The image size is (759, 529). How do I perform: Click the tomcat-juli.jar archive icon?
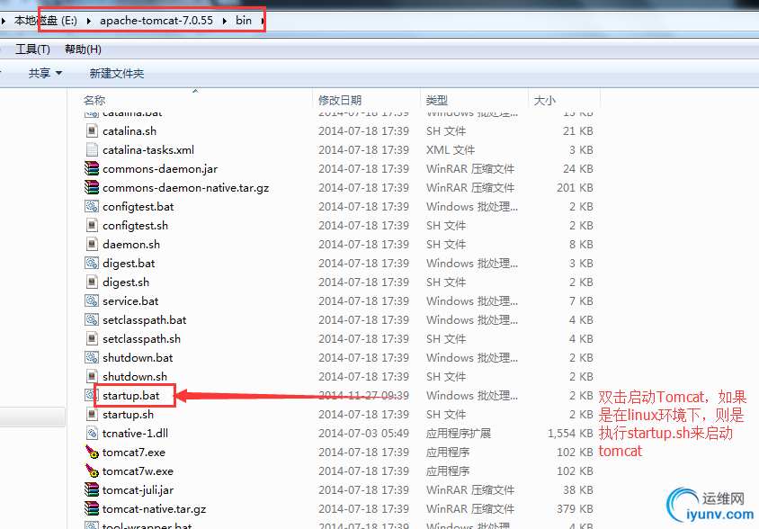(x=92, y=489)
